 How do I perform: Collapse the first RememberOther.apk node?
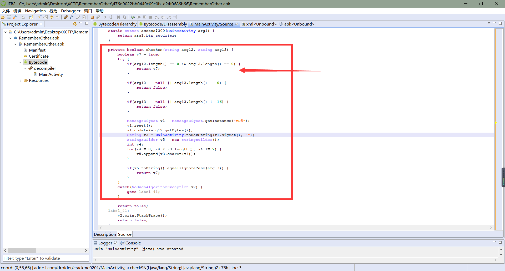(x=10, y=38)
